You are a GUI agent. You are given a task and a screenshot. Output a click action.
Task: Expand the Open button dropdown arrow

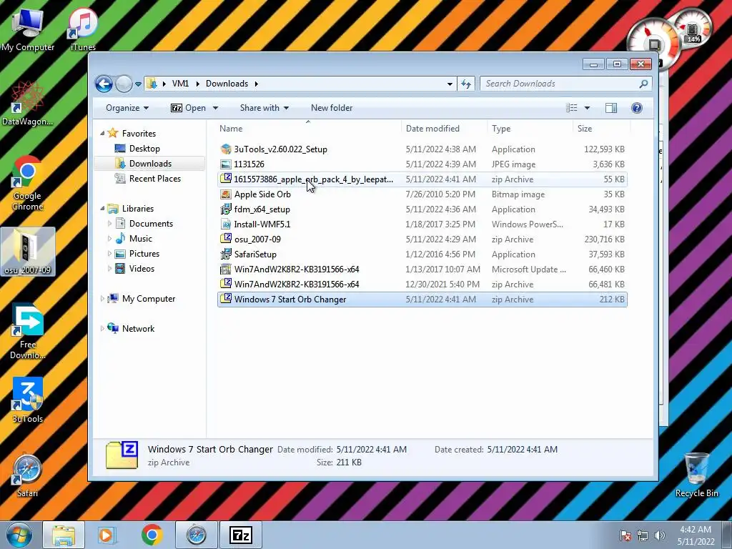(215, 108)
